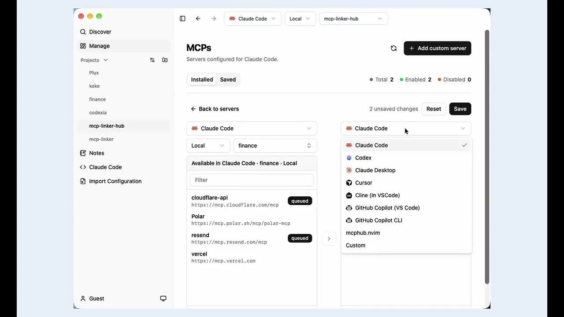Select the cloudflare-api server row
564x317 pixels.
[x=252, y=201]
